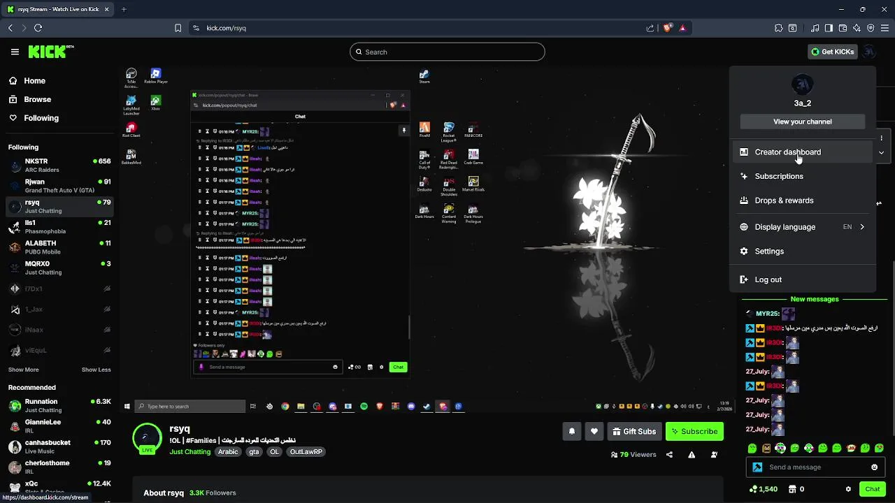The image size is (895, 503).
Task: Click the share stream icon
Action: 669,455
